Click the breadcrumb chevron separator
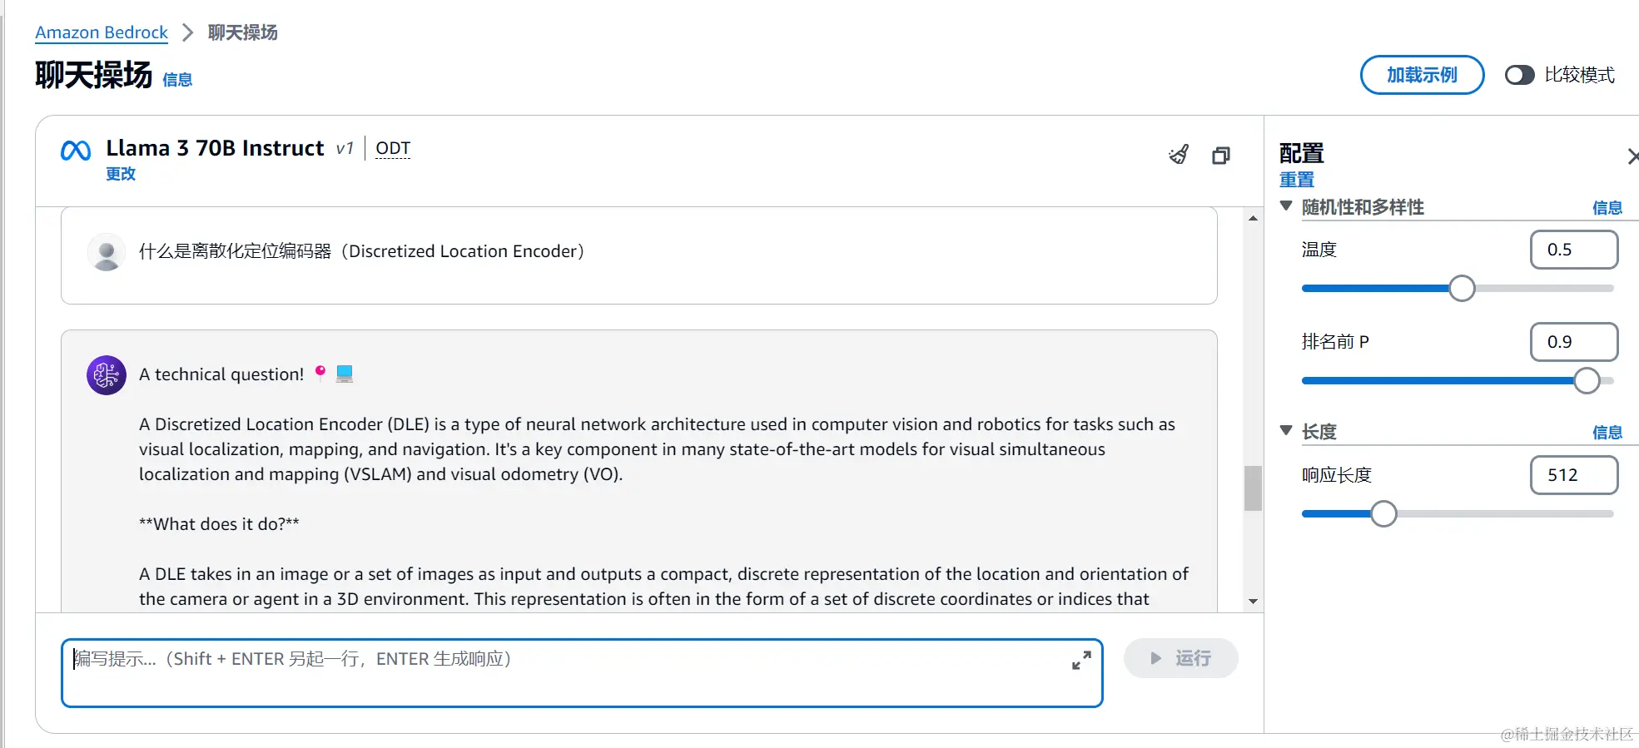Viewport: 1639px width, 748px height. tap(188, 32)
